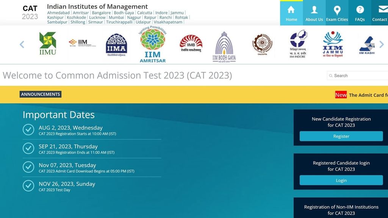Open the About Us navigation tab
This screenshot has width=388, height=218.
[314, 13]
